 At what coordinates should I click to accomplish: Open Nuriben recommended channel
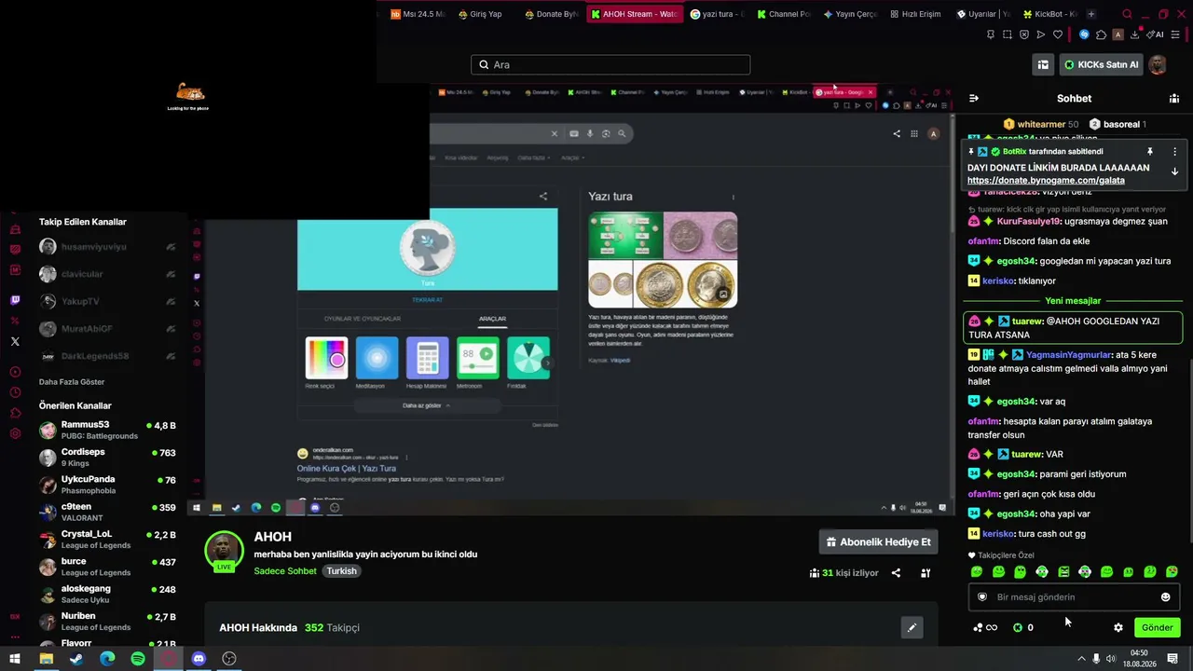point(108,621)
